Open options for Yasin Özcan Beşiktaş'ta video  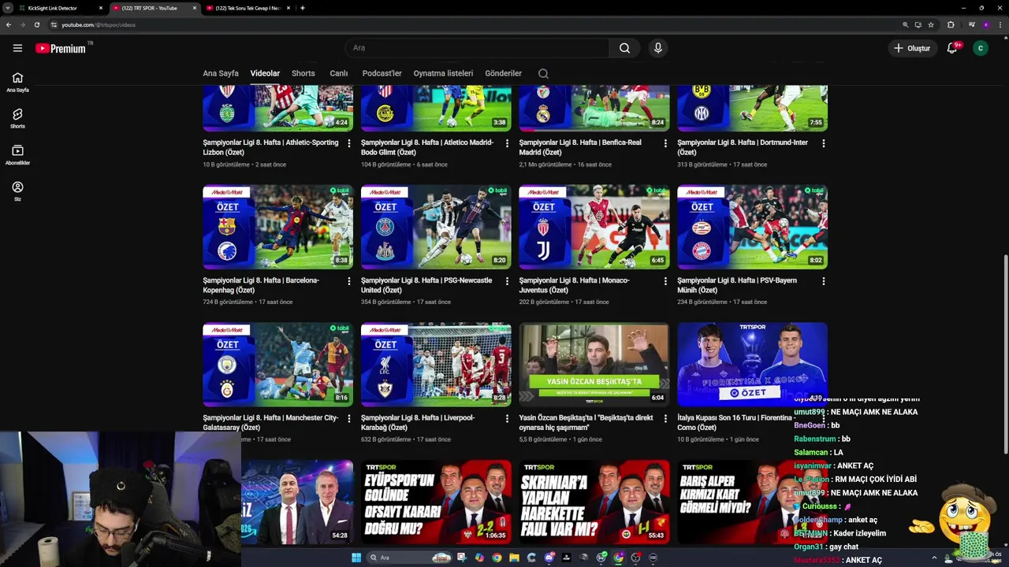[665, 419]
